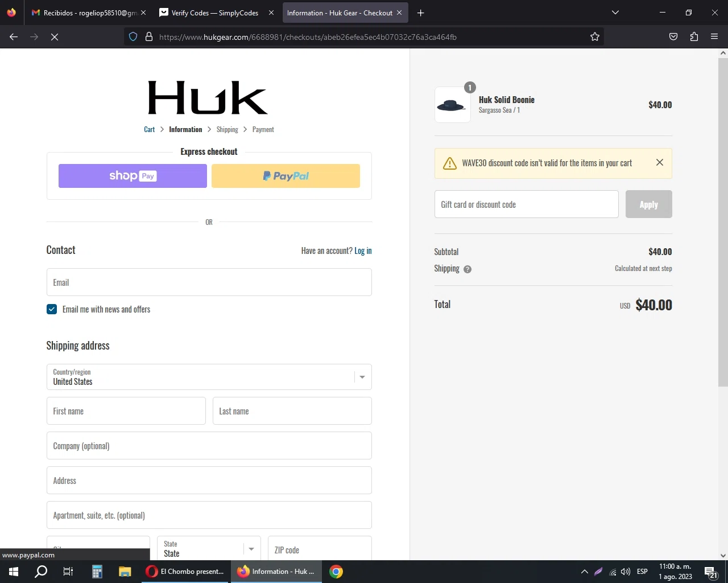The height and width of the screenshot is (583, 728).
Task: Focus the Apartment, suite, etc. field
Action: [x=209, y=515]
